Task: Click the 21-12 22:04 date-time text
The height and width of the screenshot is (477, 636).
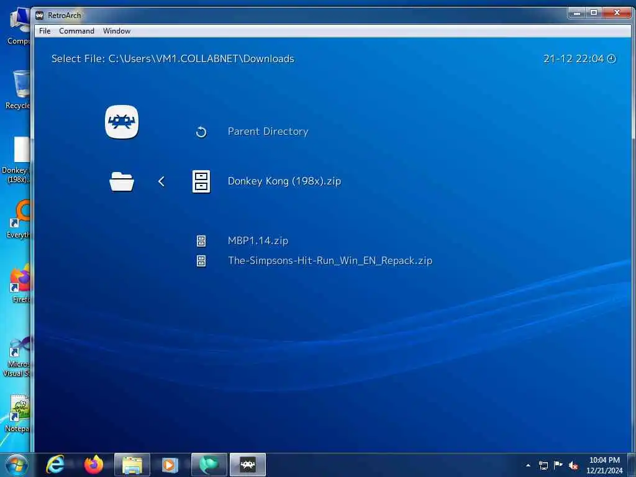Action: (573, 59)
